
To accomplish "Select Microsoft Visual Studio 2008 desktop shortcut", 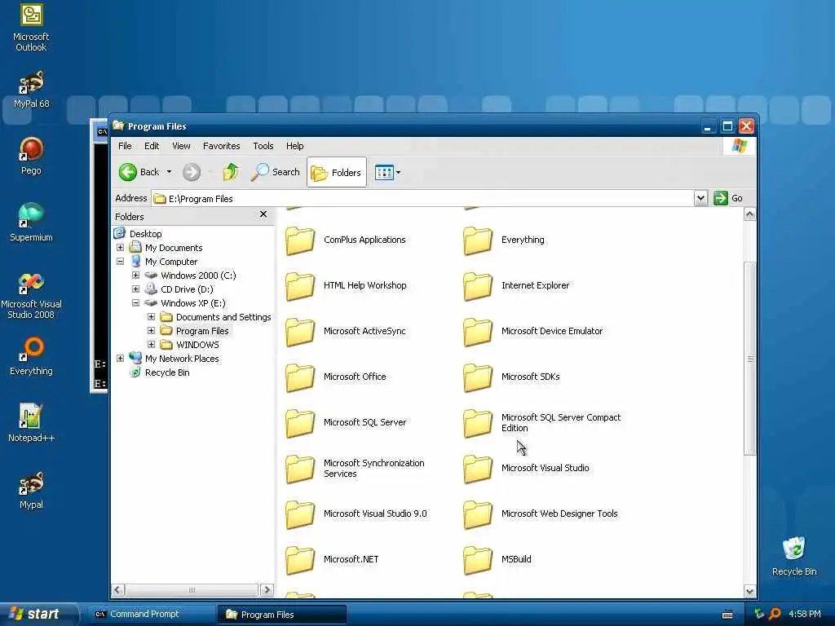I will pyautogui.click(x=31, y=295).
